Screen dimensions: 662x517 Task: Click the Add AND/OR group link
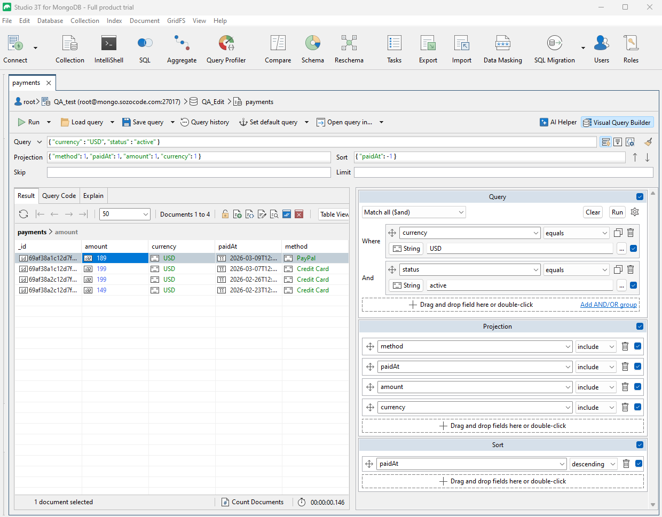tap(609, 305)
